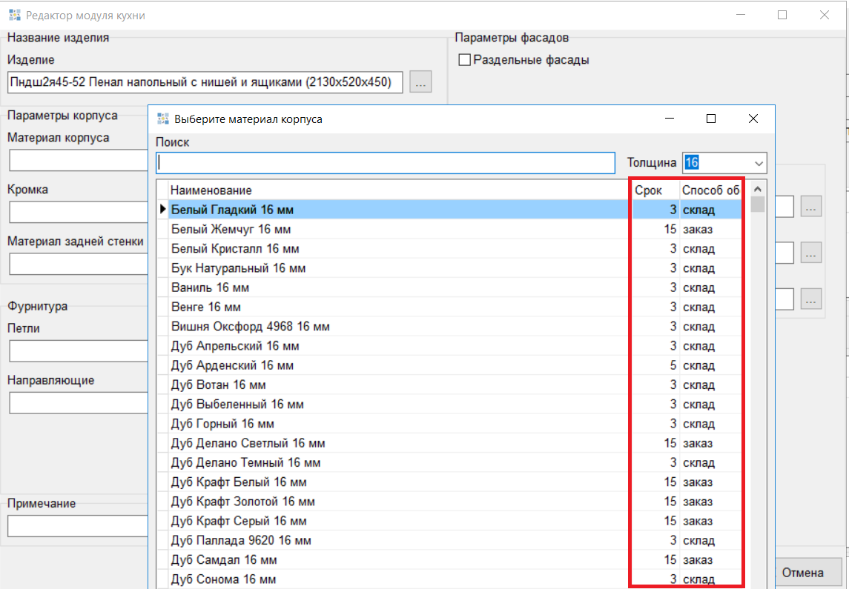
Task: Click the Редактор модуля кухни title icon
Action: 14,15
